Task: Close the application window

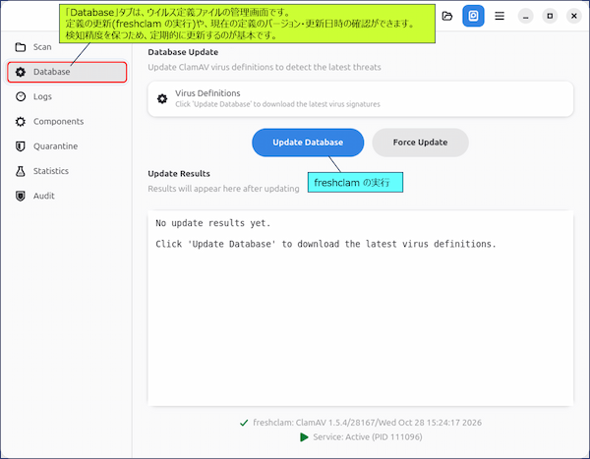Action: 574,16
